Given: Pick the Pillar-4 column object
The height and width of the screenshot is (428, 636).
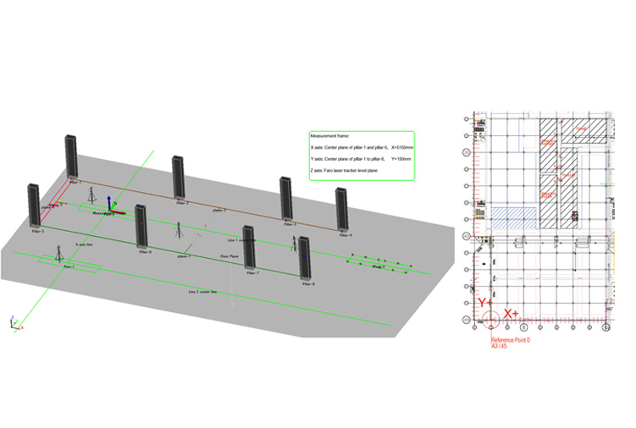Looking at the screenshot, I should (x=342, y=209).
